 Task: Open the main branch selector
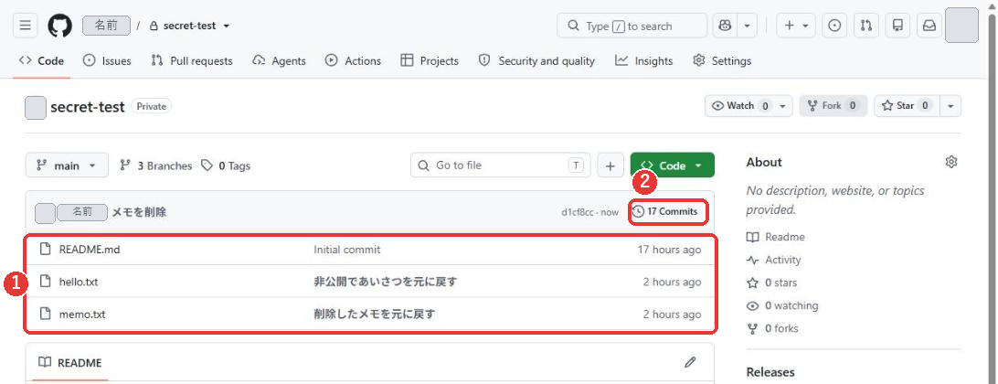point(67,165)
